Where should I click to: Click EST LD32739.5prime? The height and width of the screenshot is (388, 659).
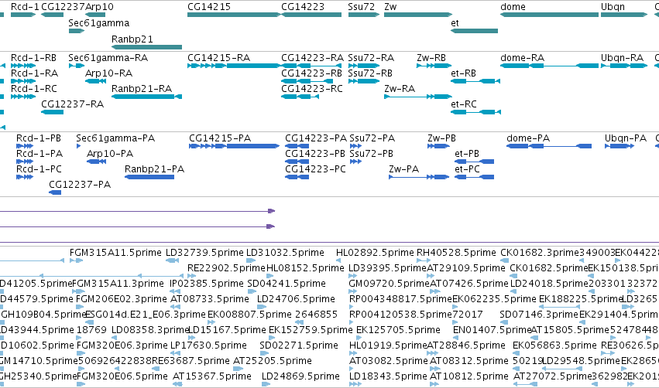tap(204, 253)
